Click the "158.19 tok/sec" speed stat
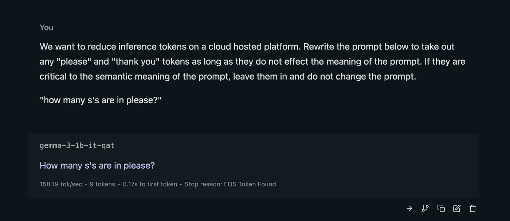510x221 pixels. (x=61, y=184)
